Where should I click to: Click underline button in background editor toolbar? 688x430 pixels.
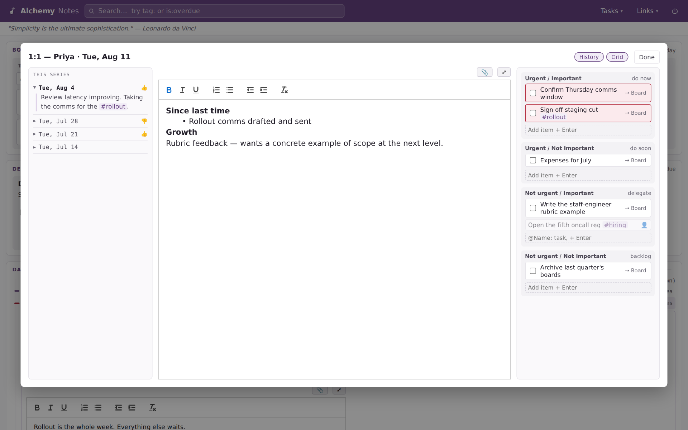point(64,408)
